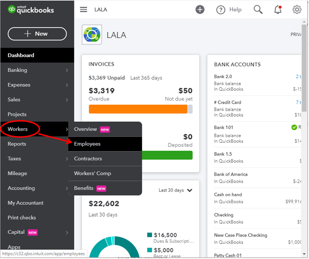Open the Help question mark icon

pyautogui.click(x=221, y=9)
